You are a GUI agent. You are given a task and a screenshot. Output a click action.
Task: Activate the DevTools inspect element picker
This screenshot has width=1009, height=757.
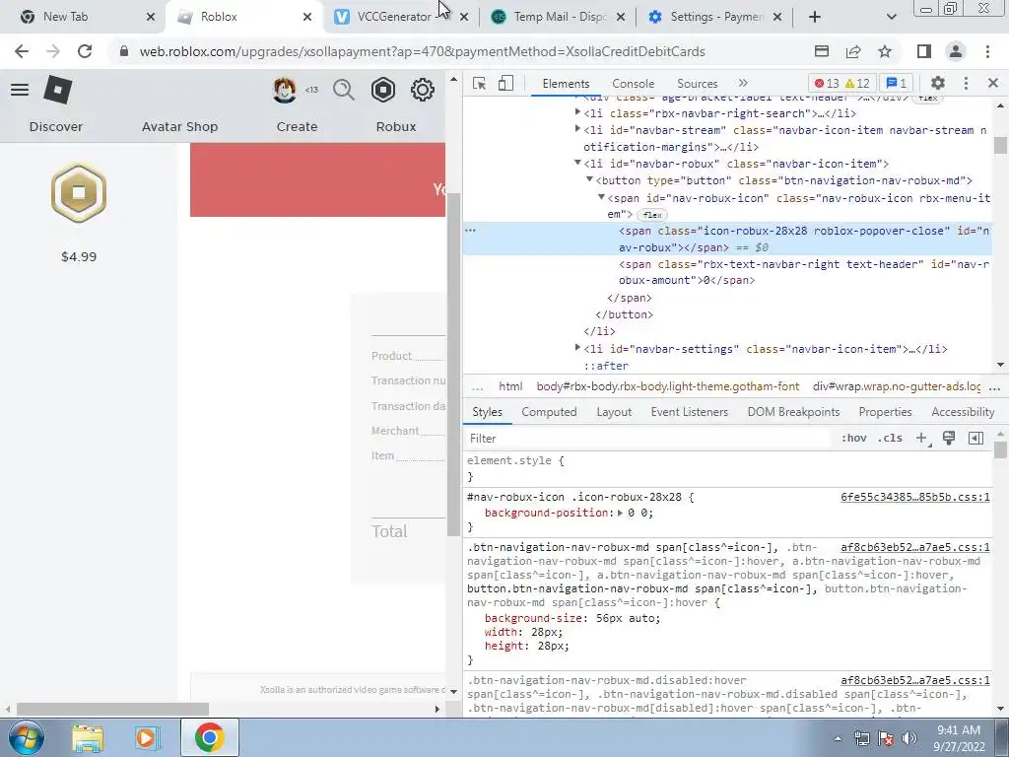pos(480,83)
